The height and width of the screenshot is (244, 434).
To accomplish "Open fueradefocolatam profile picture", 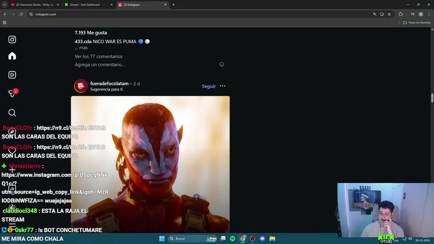I will pyautogui.click(x=81, y=86).
